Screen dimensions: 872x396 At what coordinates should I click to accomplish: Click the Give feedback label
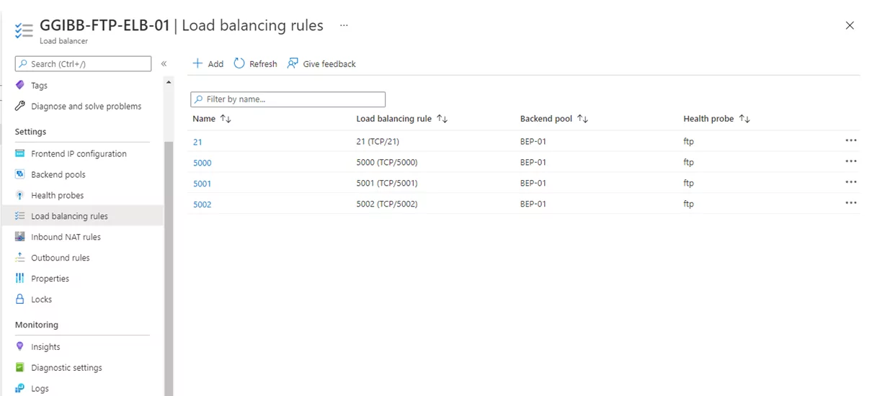pos(329,64)
